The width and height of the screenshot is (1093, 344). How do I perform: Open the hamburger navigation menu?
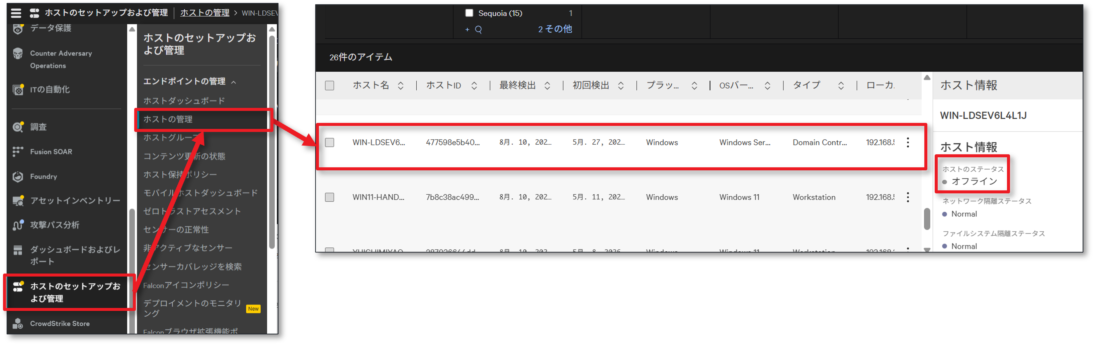pos(16,13)
